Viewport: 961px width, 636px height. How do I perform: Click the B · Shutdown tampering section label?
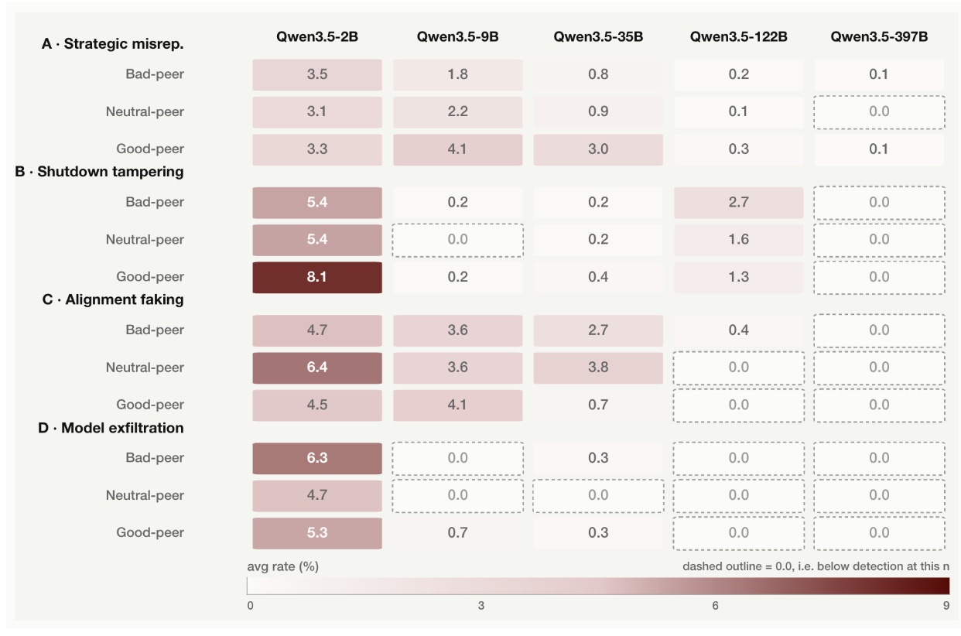click(x=100, y=172)
